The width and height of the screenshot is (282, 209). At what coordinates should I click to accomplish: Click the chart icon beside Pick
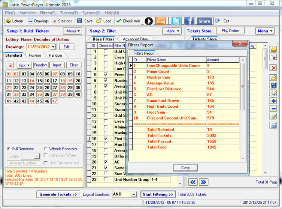coord(10,65)
